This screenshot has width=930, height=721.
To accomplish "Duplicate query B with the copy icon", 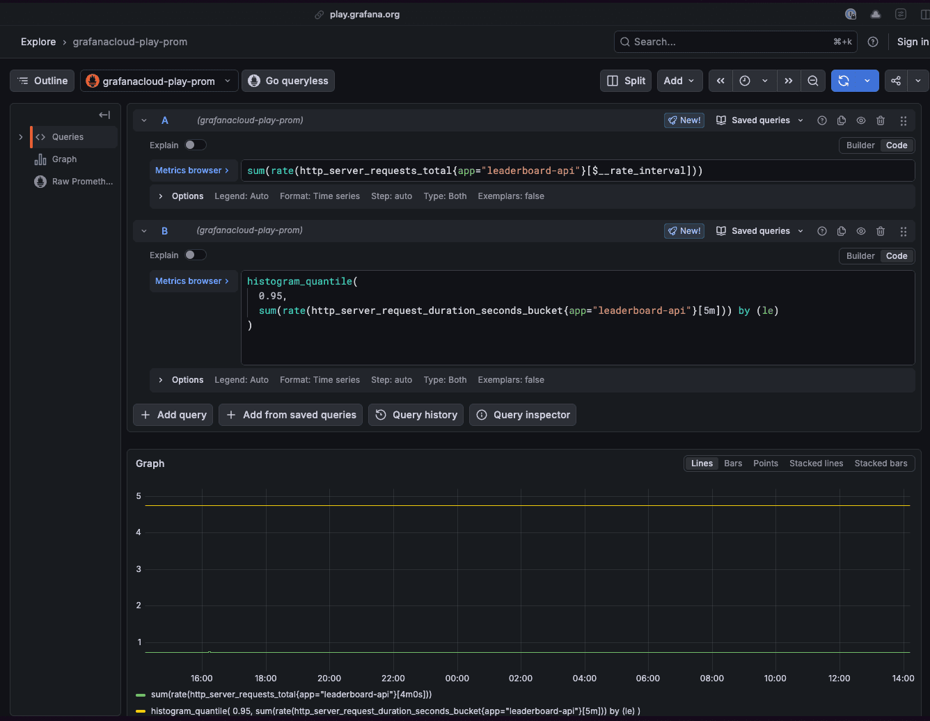I will 842,231.
